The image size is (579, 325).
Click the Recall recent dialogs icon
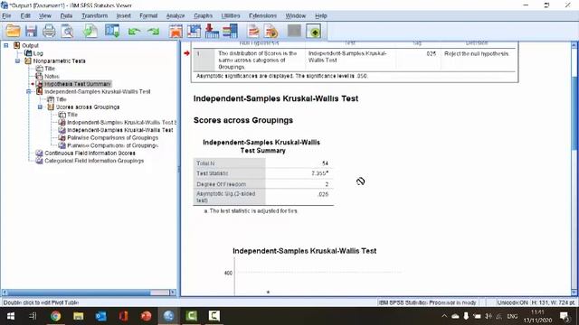click(x=112, y=31)
